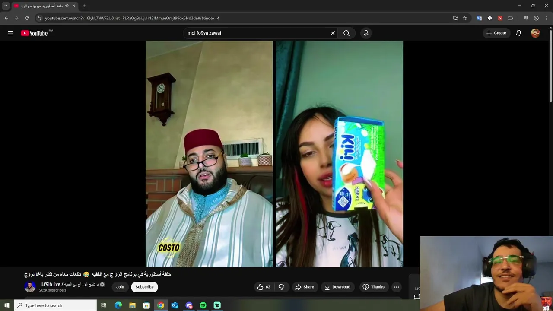Open a new browser tab
The height and width of the screenshot is (311, 553).
pos(84,6)
